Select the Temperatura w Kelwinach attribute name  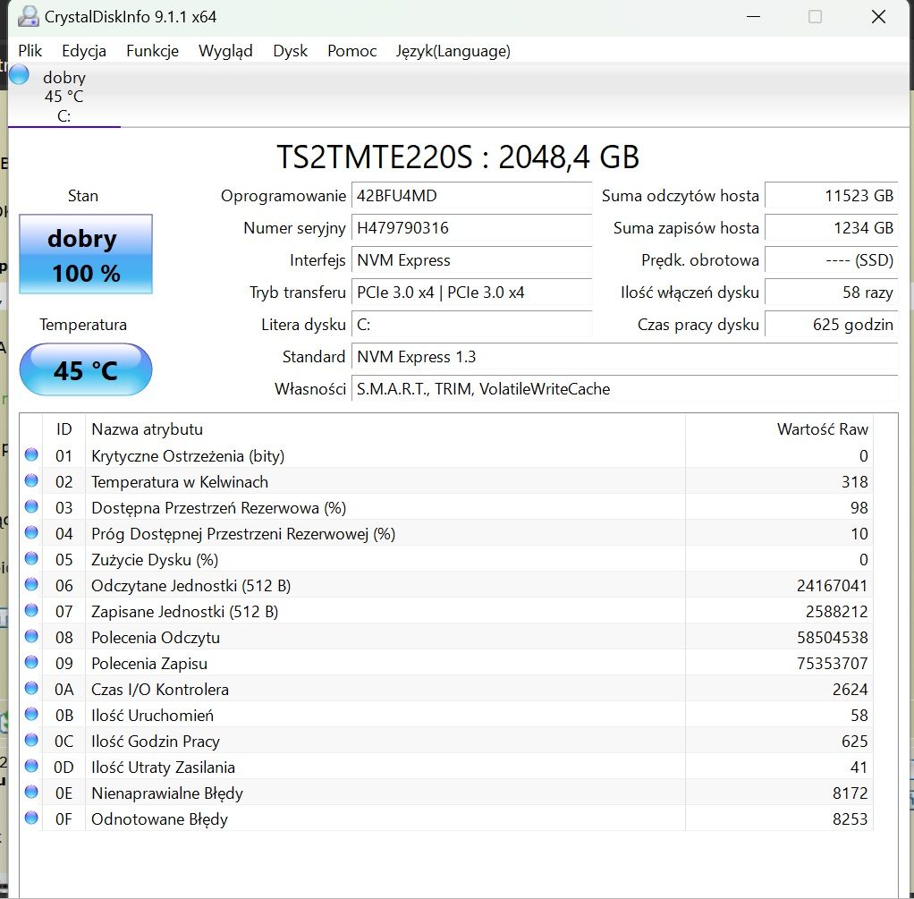pos(180,482)
